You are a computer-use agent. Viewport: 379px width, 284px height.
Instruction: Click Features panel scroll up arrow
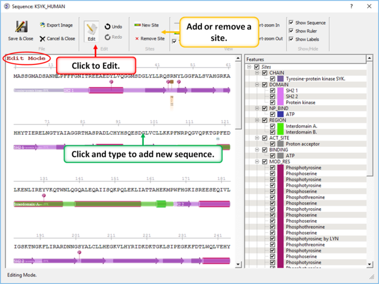(x=369, y=58)
